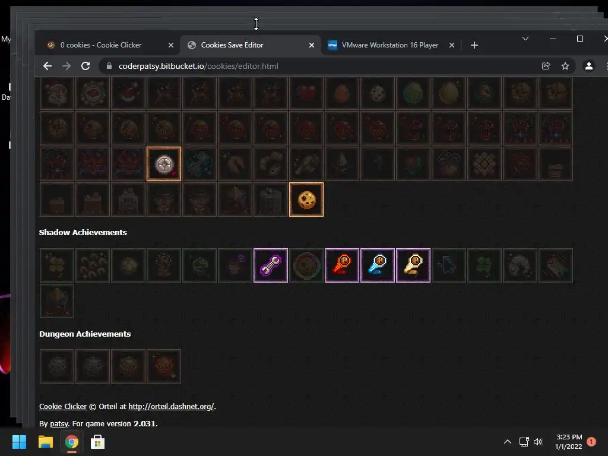Expand the system tray hidden icons chevron
608x456 pixels.
pyautogui.click(x=508, y=442)
